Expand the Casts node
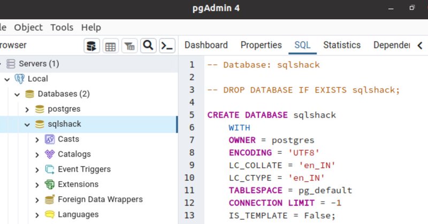 point(37,140)
